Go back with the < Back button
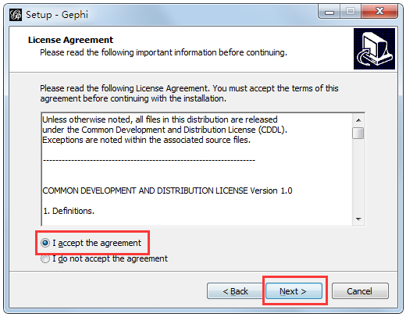The width and height of the screenshot is (406, 317). point(235,291)
